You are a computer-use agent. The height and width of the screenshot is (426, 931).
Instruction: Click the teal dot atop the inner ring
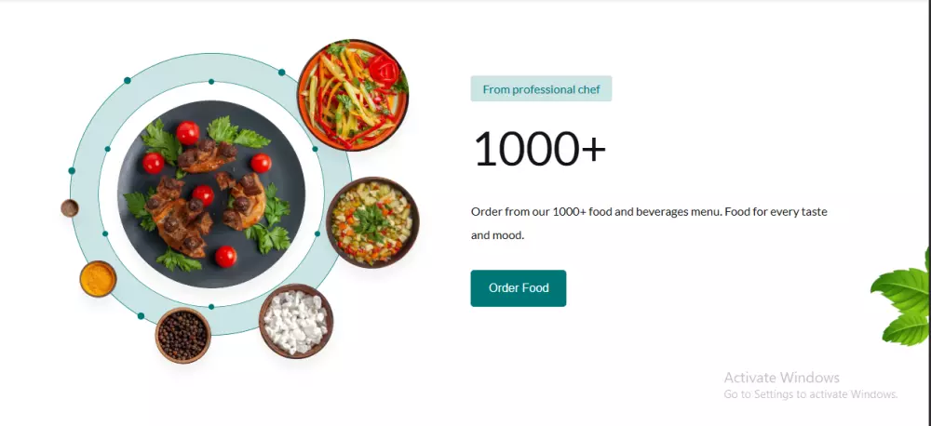coord(211,81)
